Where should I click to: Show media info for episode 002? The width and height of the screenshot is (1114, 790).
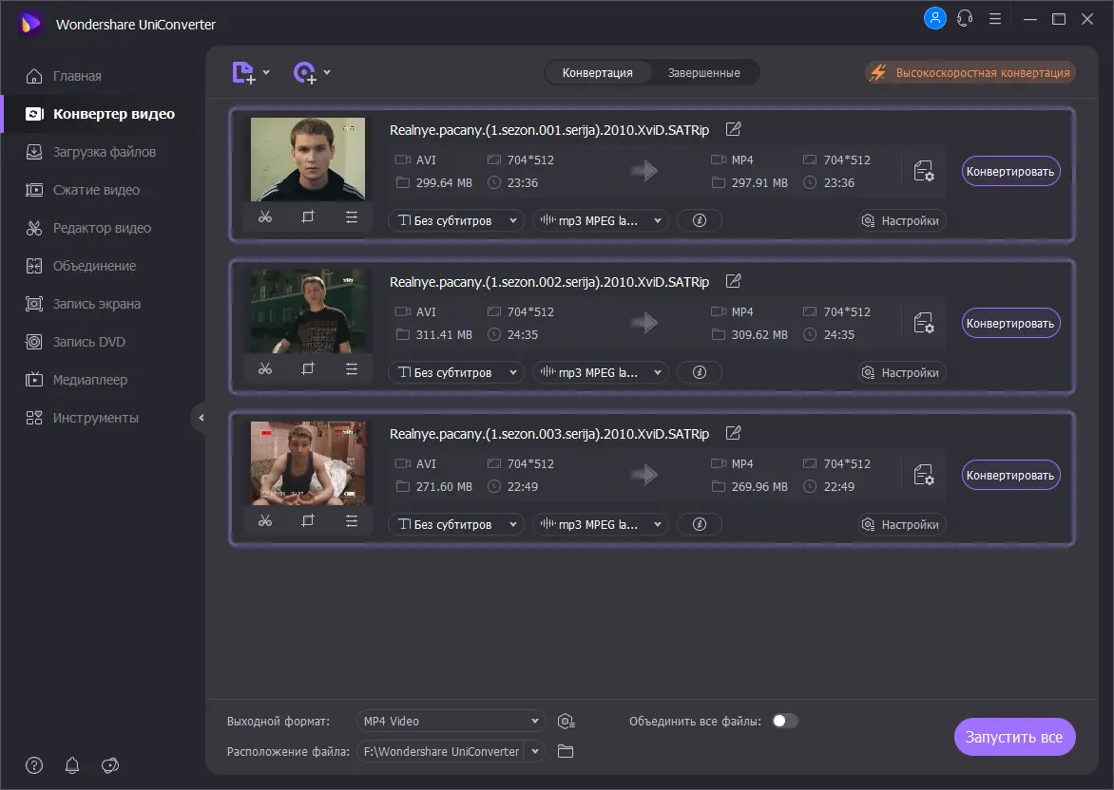tap(699, 372)
